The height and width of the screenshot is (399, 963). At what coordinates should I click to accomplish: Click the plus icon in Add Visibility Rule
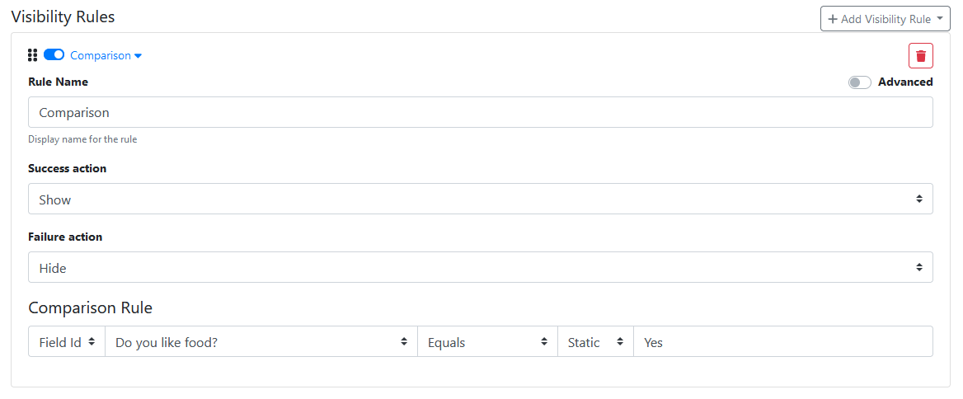point(833,19)
